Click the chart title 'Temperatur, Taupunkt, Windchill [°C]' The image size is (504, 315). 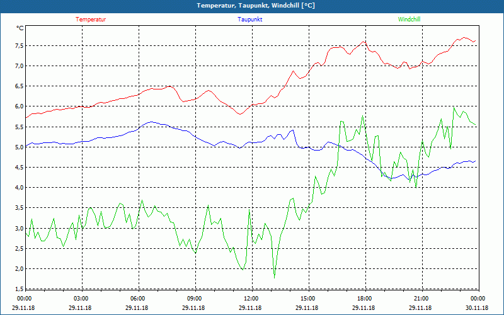(256, 6)
